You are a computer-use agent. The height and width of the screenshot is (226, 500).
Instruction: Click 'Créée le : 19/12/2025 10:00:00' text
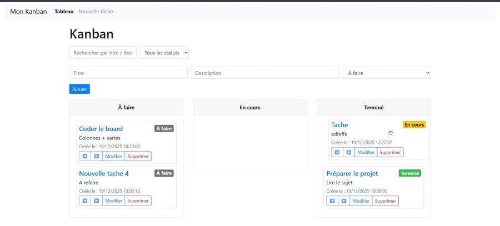point(357,191)
